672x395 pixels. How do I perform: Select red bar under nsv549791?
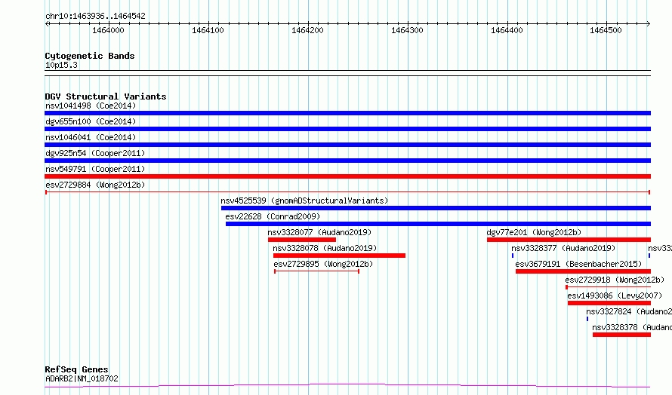(x=347, y=176)
